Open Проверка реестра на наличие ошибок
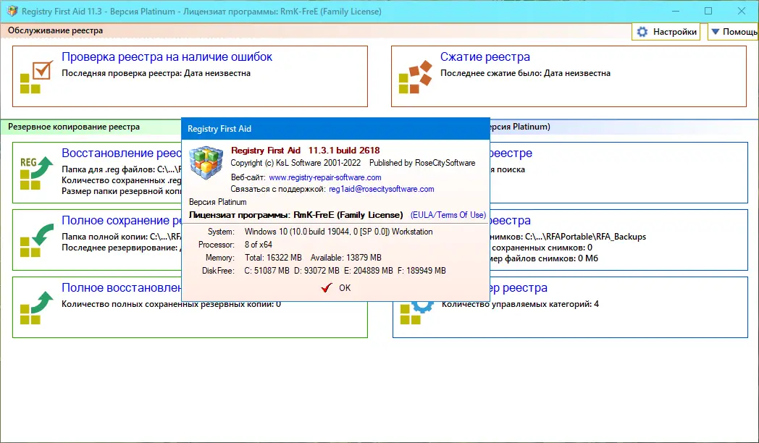759x443 pixels. [167, 56]
